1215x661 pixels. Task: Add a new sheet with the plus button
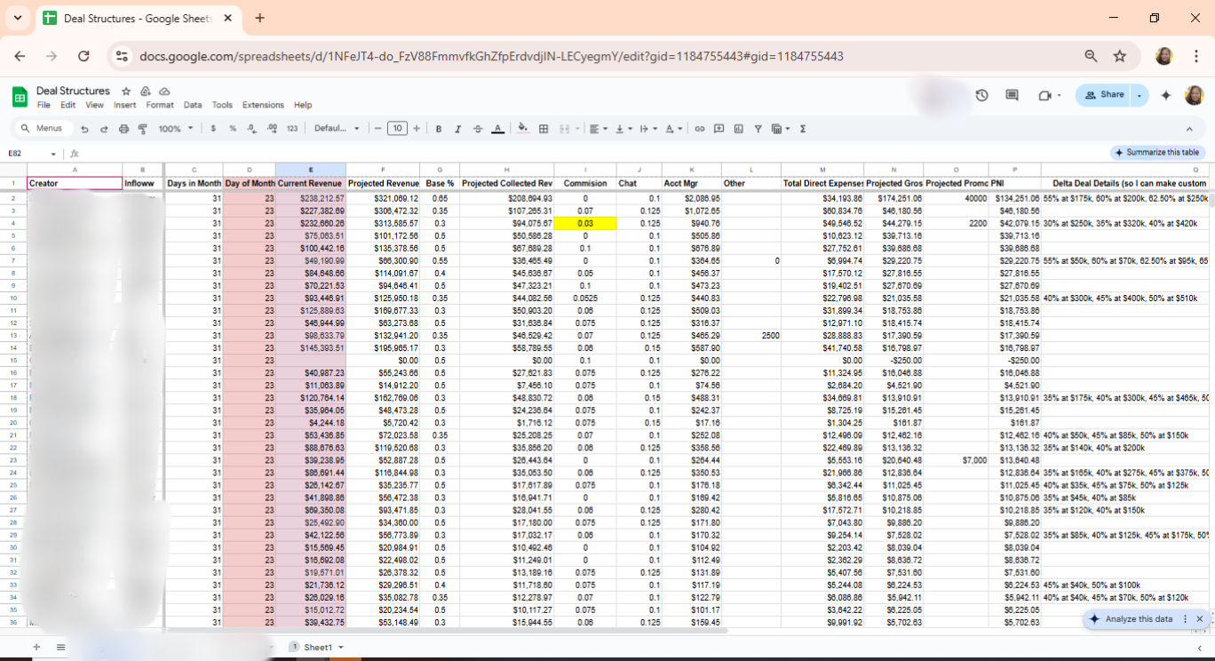point(36,647)
